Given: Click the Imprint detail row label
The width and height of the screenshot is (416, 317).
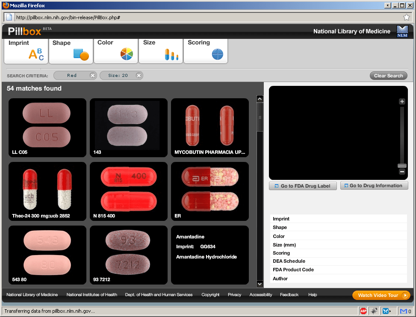Looking at the screenshot, I should point(281,219).
